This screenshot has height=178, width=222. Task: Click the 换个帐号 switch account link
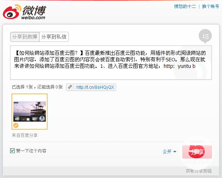(x=210, y=6)
